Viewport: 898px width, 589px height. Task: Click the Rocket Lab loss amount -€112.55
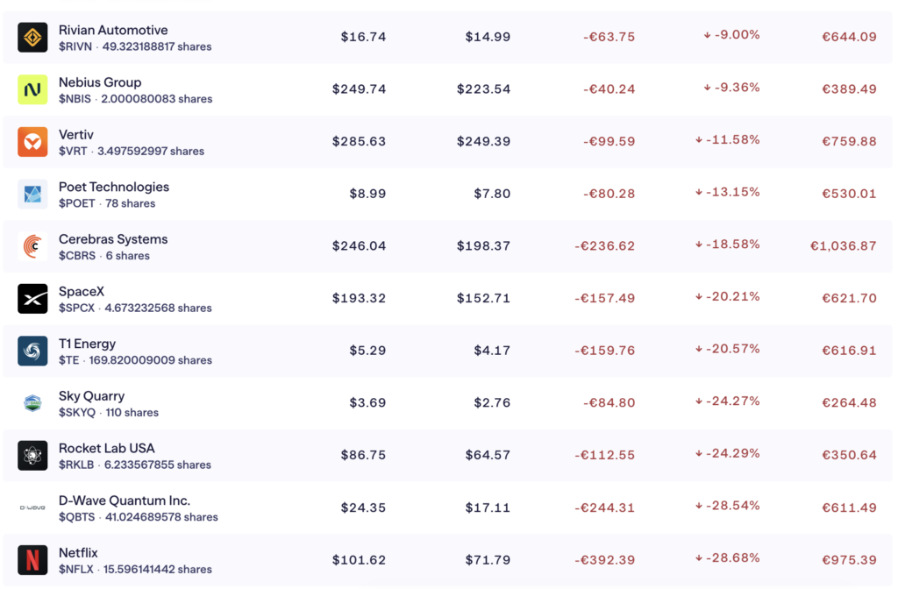click(605, 455)
